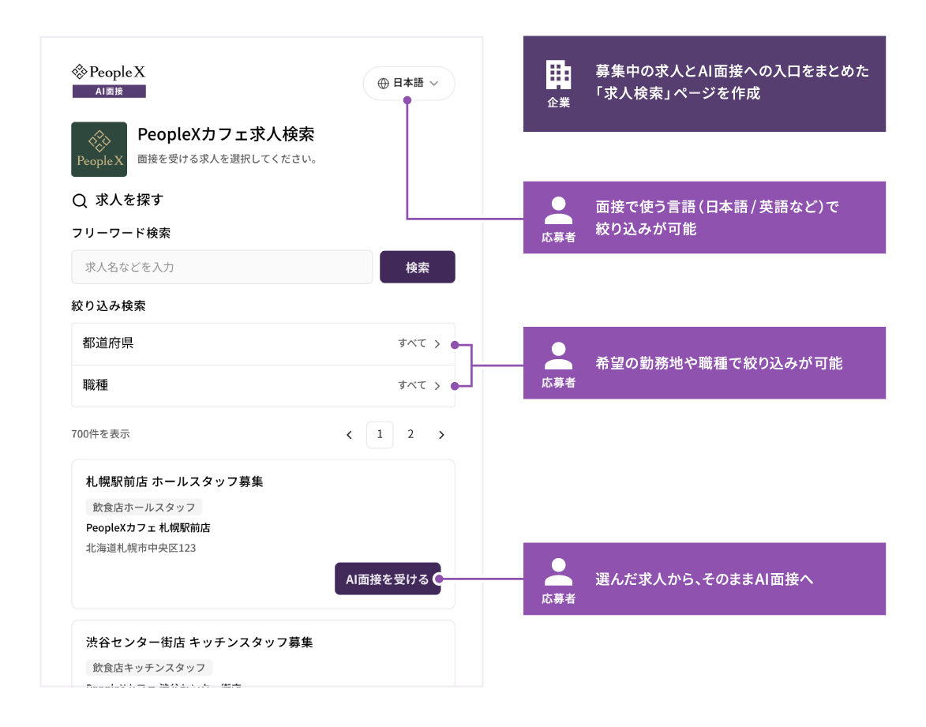926x727 pixels.
Task: Click the 絞り込み検索 label
Action: pos(109,306)
